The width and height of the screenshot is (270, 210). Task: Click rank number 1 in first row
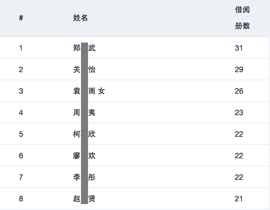[x=21, y=48]
